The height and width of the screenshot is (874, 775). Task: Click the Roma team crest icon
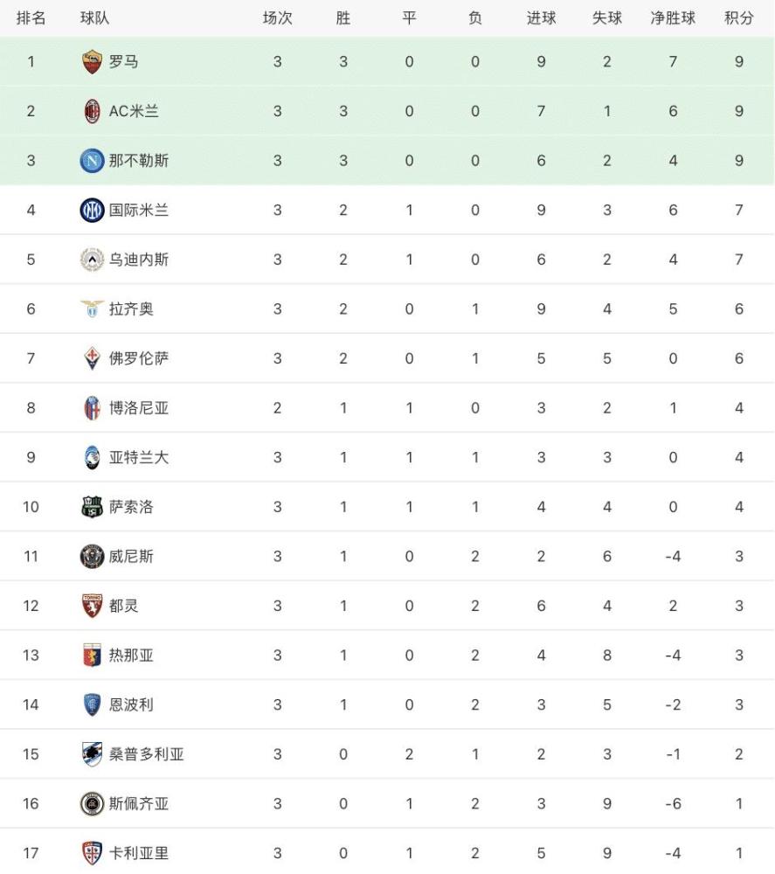coord(92,62)
